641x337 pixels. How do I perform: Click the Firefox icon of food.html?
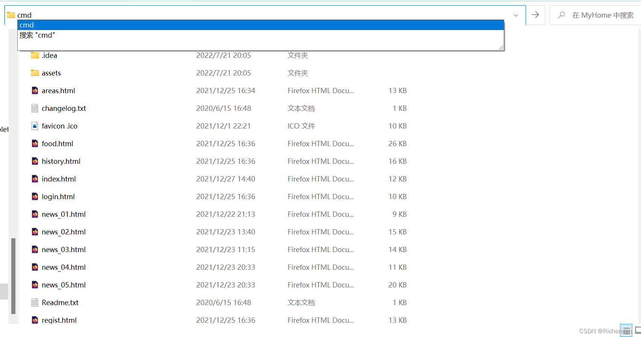click(35, 144)
